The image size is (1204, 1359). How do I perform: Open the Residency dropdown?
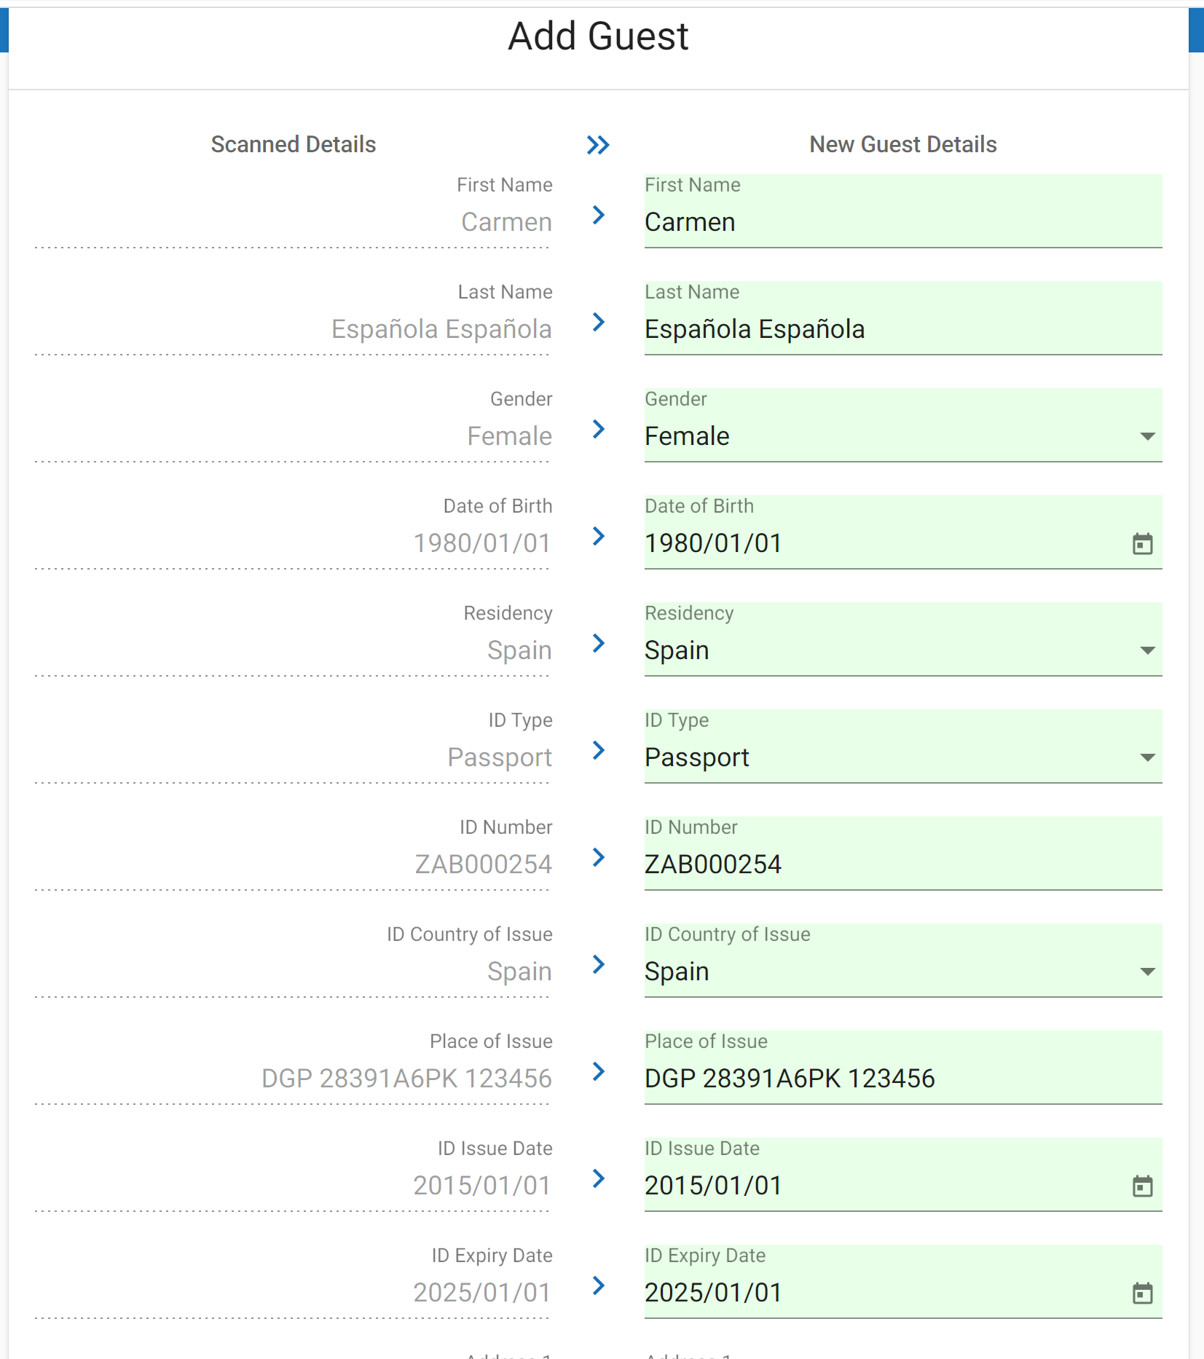(1147, 650)
